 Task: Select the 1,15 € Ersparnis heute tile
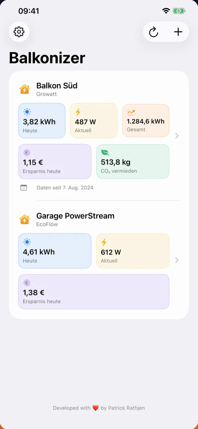[55, 161]
